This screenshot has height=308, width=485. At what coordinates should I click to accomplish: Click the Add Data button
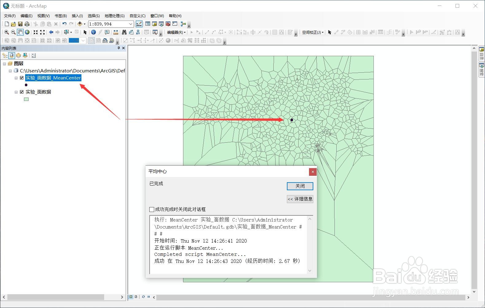pyautogui.click(x=80, y=24)
